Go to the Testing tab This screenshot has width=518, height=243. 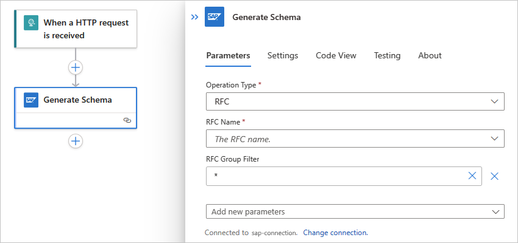(x=387, y=55)
